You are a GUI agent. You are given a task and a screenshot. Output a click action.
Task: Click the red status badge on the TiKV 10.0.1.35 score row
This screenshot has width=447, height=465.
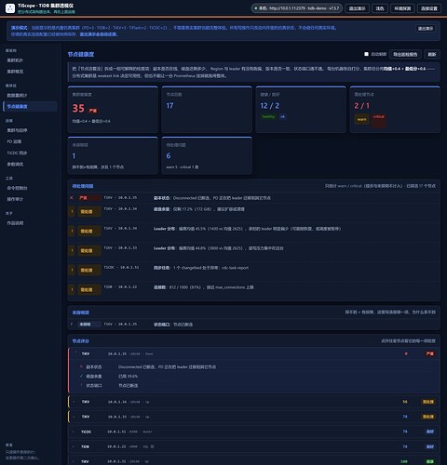(430, 353)
